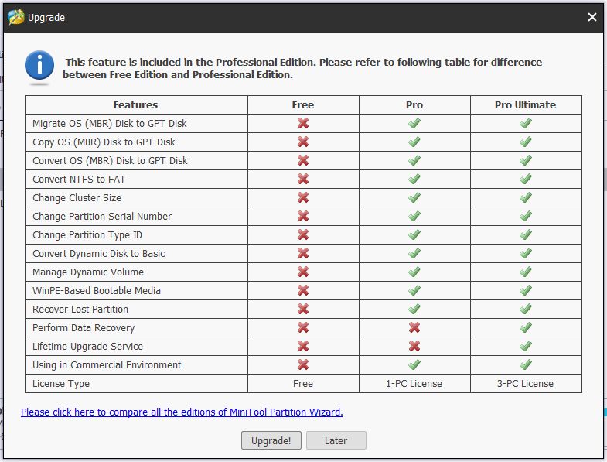This screenshot has height=462, width=607.
Task: Select 'WinPE-Based Bootable Media' feature text
Action: pyautogui.click(x=97, y=291)
